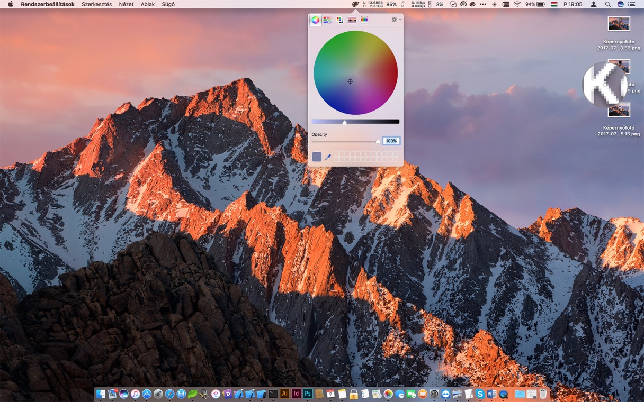The width and height of the screenshot is (644, 402).
Task: Open the Color Palettes picker tab
Action: click(340, 20)
